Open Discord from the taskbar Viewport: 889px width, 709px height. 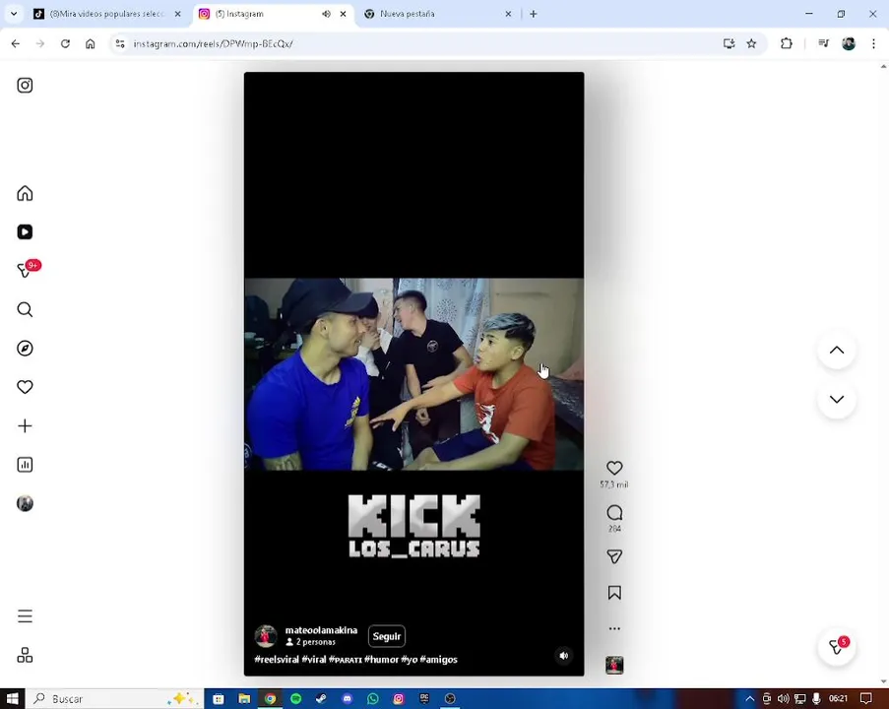(347, 699)
